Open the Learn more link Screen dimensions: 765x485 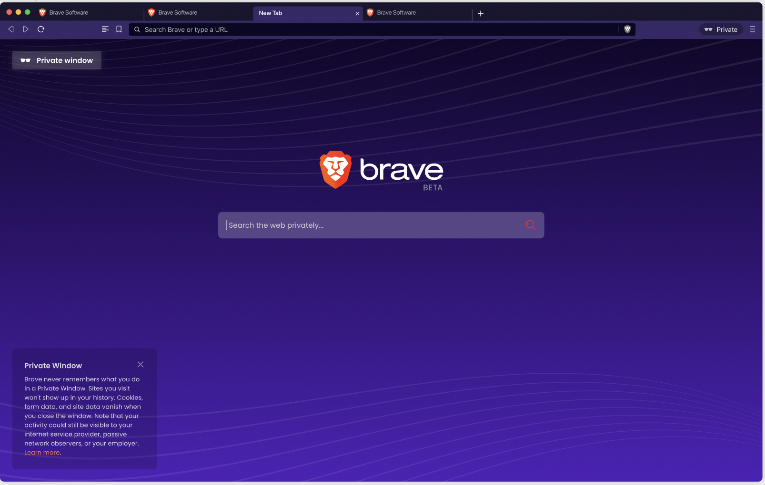click(x=41, y=452)
